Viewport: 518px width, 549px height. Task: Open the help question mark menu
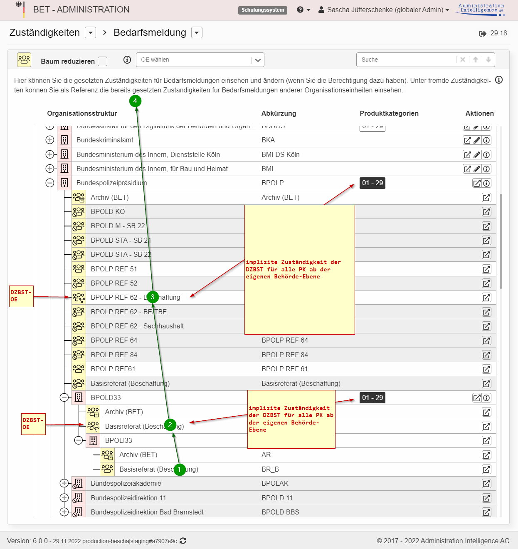coord(303,10)
